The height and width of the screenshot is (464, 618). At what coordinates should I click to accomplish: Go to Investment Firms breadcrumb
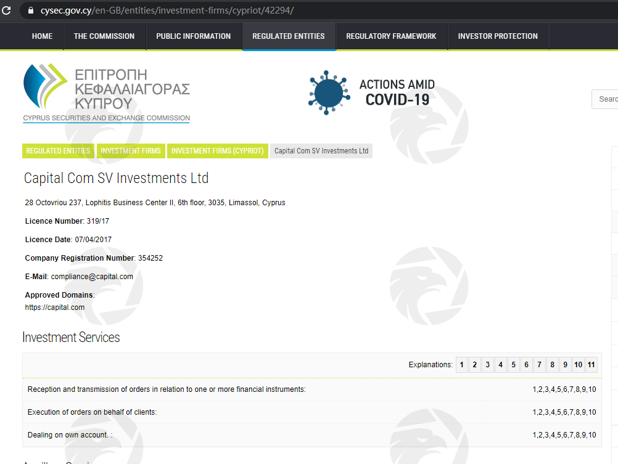pos(131,151)
